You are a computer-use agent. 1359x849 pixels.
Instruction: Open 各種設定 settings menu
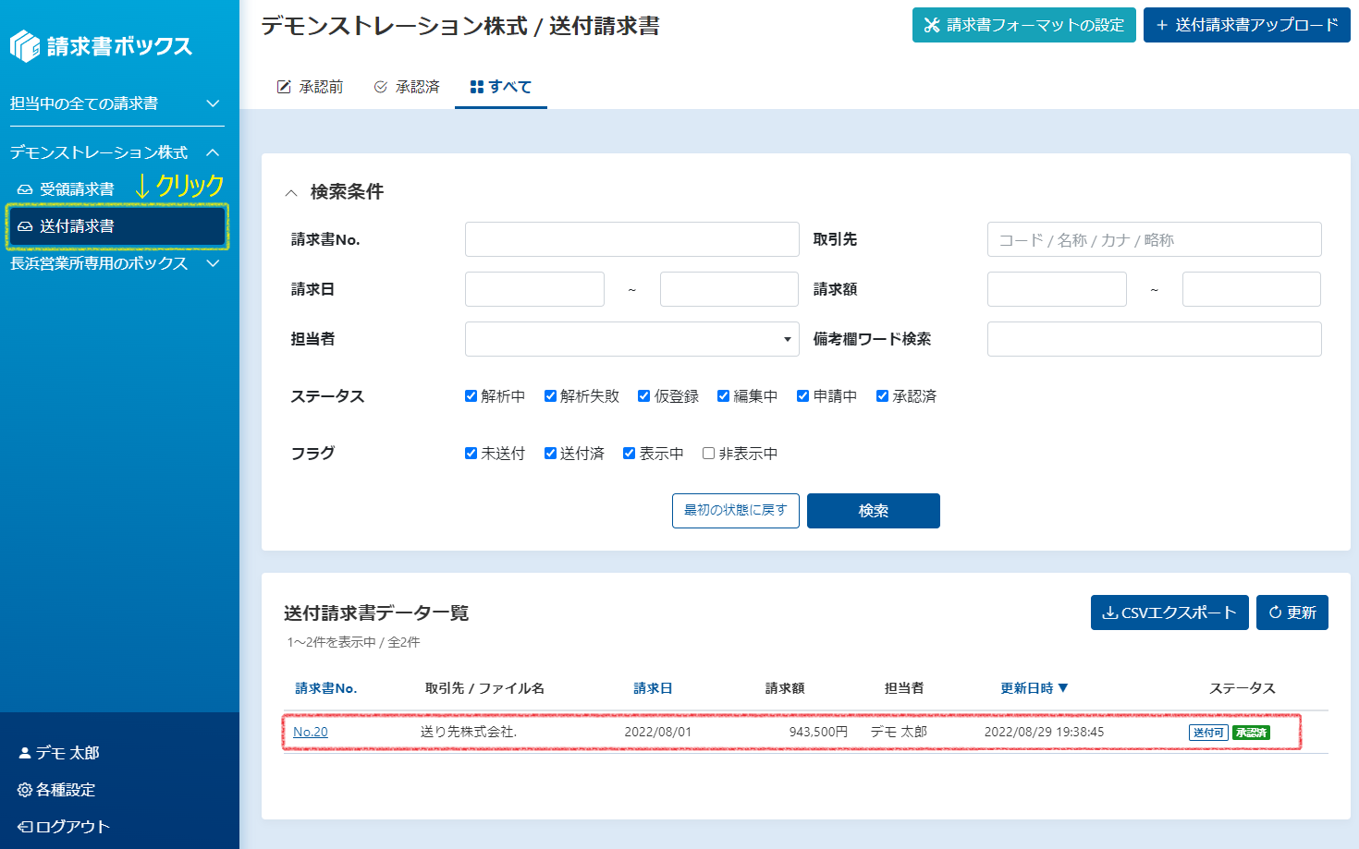[56, 790]
